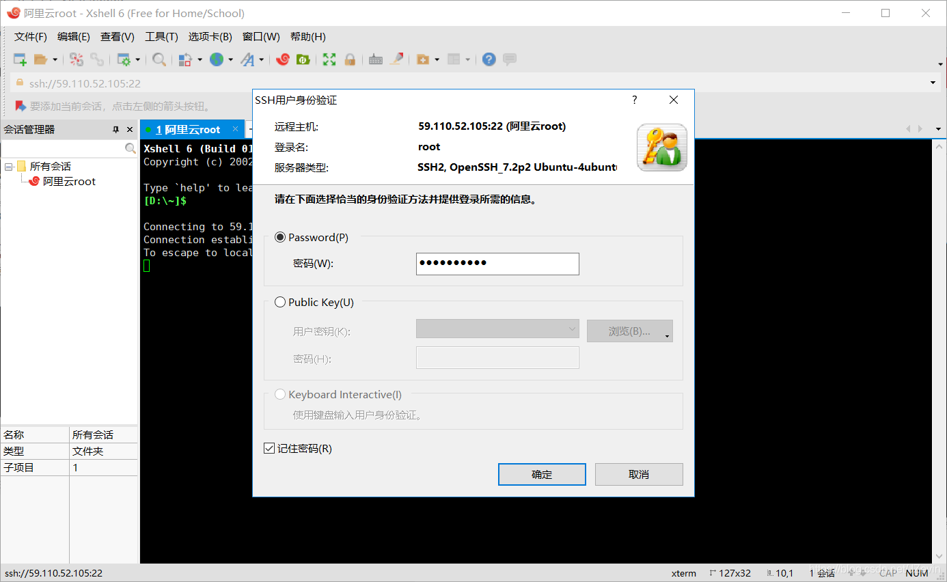Screen dimensions: 947x582
Task: Open the 文件(F) menu
Action: tap(30, 37)
